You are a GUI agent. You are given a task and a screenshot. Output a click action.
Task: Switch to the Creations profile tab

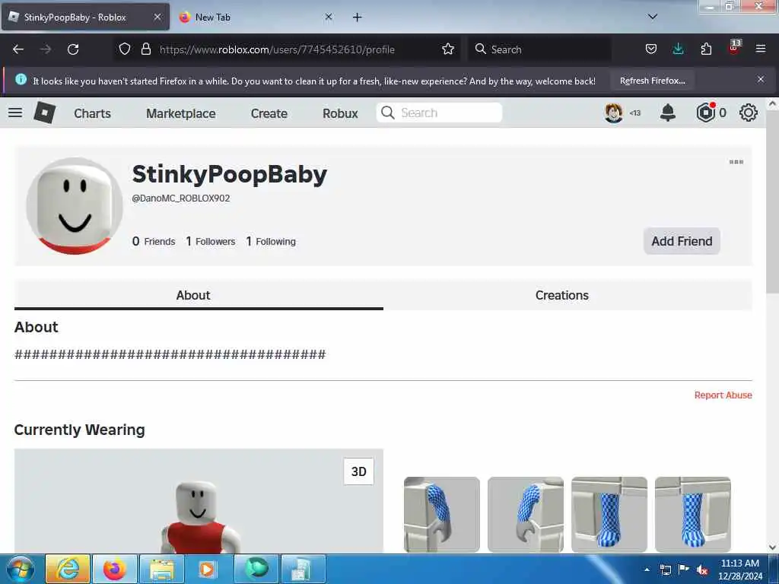click(562, 295)
